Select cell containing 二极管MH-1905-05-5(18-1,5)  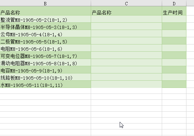coord(45,41)
